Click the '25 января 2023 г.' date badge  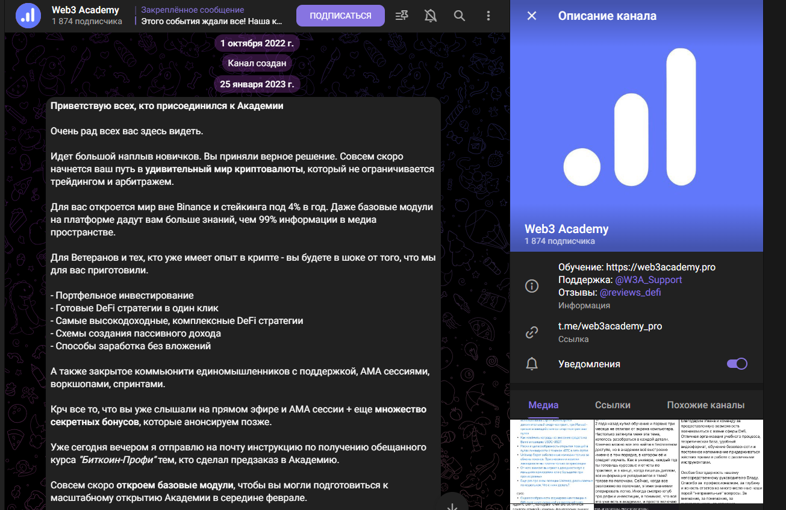[257, 84]
